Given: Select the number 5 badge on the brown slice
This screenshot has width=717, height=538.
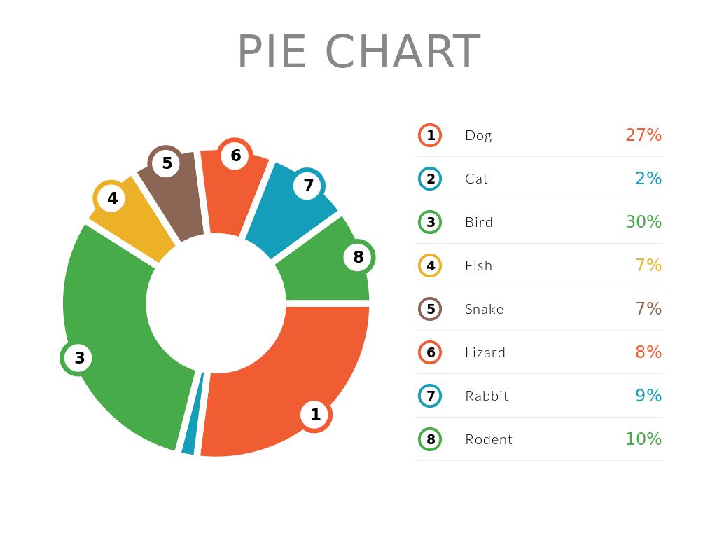Looking at the screenshot, I should point(167,163).
